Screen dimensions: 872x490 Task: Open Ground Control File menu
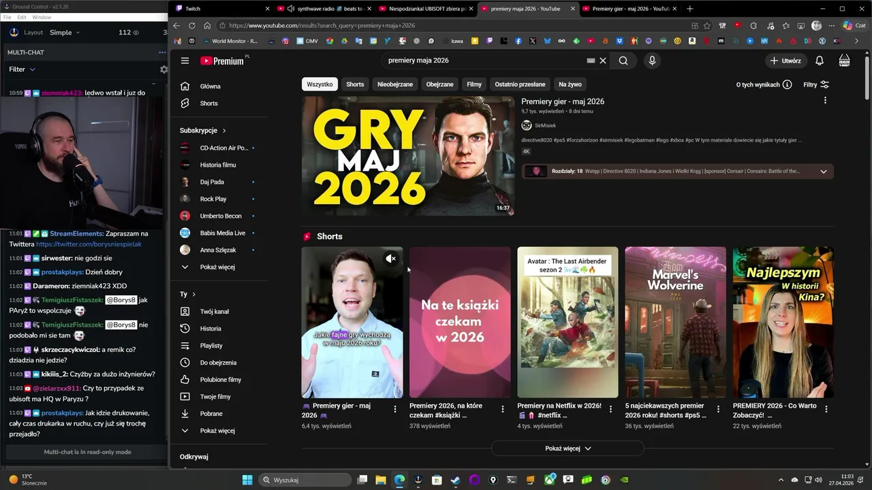click(7, 17)
